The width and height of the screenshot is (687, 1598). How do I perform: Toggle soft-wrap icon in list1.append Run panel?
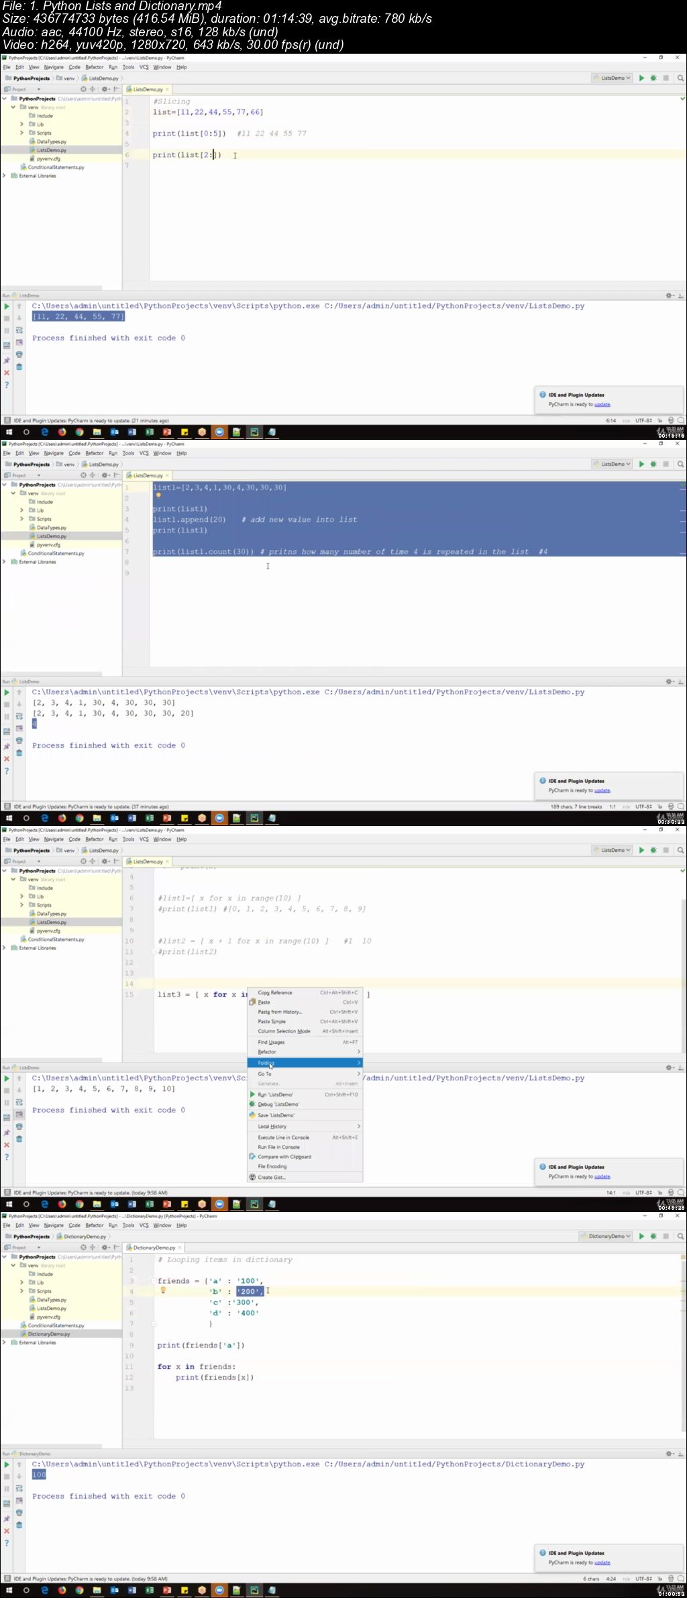[19, 716]
